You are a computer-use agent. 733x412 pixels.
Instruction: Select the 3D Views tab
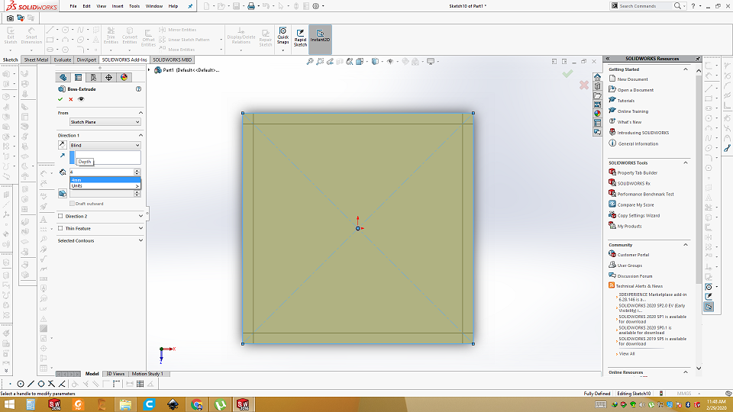pos(115,374)
